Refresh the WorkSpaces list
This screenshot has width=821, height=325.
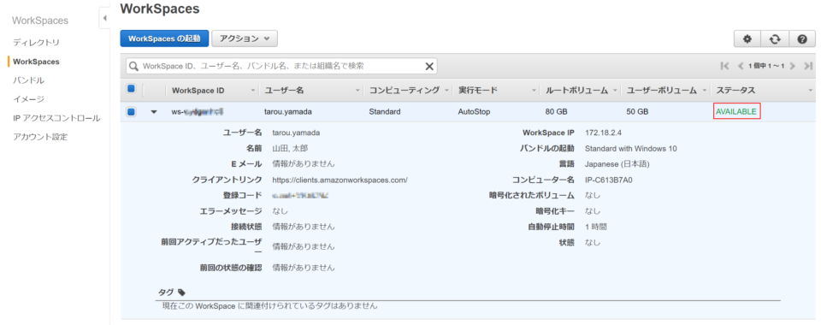[x=775, y=38]
